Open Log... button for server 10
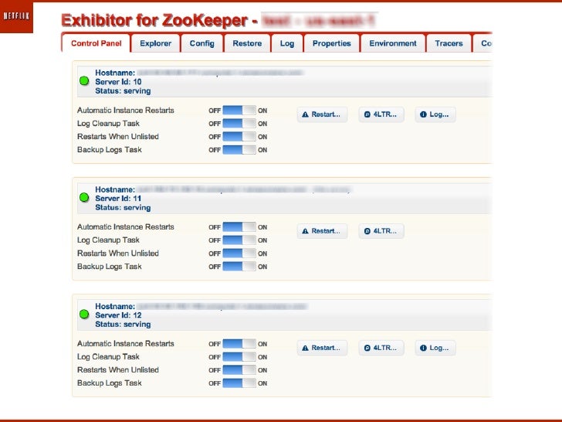562x422 pixels. coord(435,114)
